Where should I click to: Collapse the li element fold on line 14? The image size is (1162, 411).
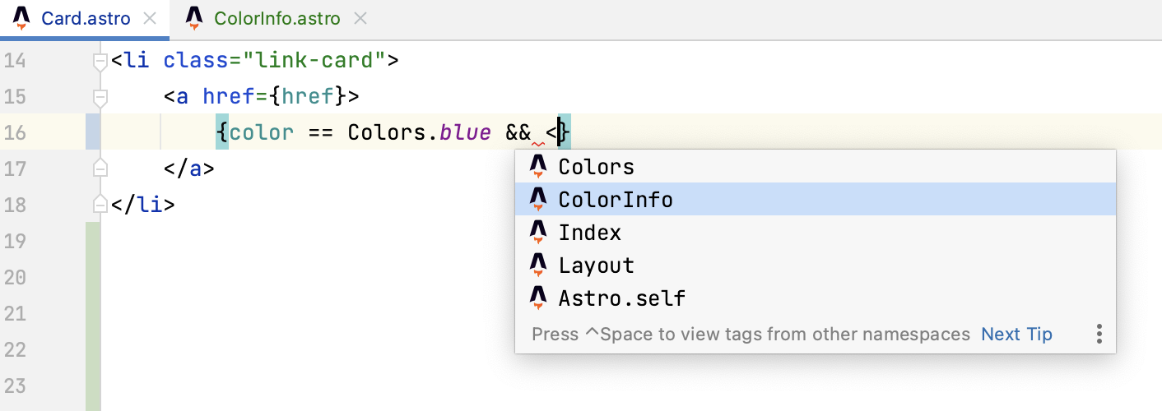[x=100, y=61]
